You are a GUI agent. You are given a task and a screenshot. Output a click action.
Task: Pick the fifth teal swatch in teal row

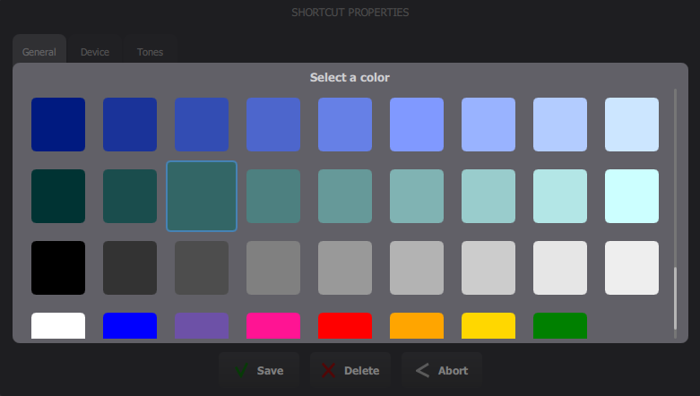(345, 196)
